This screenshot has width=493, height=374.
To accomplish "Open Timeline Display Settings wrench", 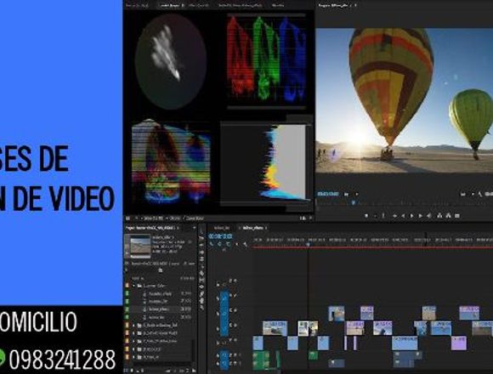I will (x=245, y=244).
